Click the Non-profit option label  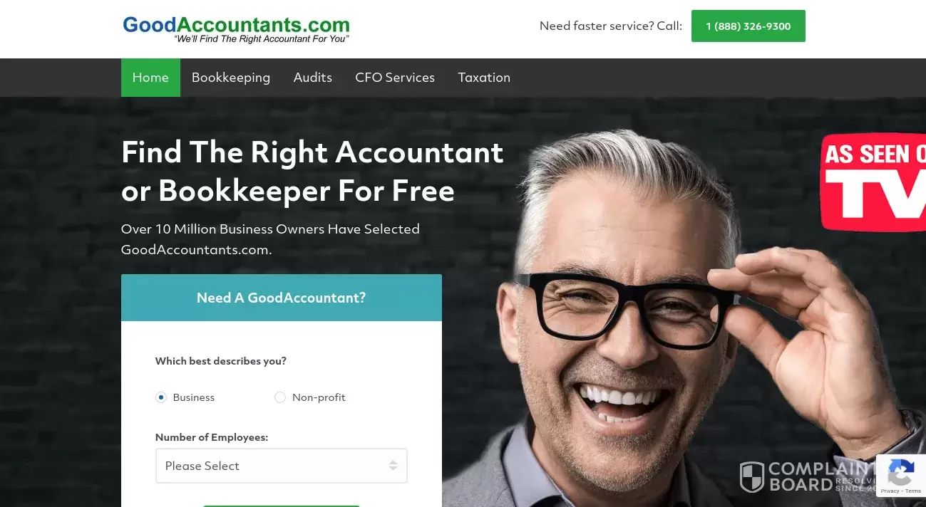(319, 397)
